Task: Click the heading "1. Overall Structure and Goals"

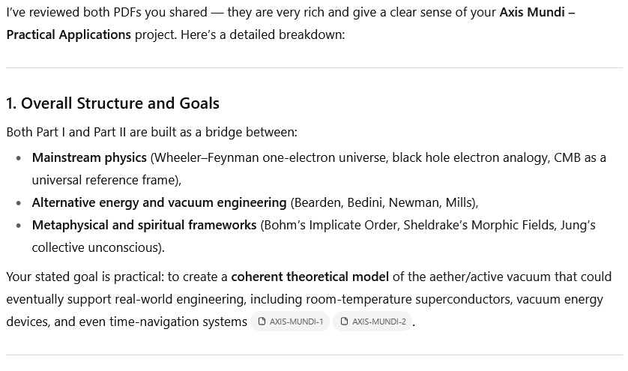Action: point(113,103)
